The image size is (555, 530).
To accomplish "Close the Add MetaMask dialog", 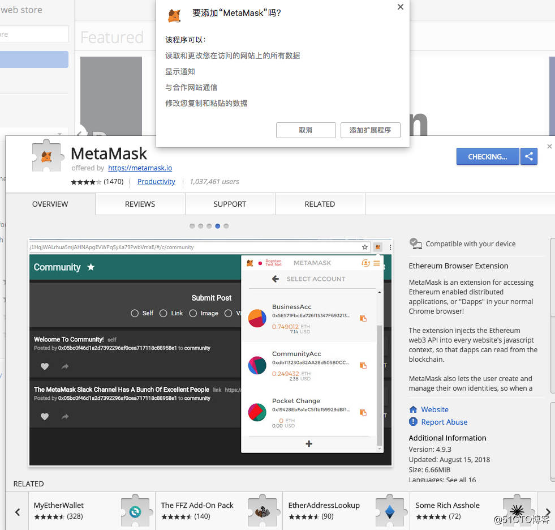I will tap(401, 7).
